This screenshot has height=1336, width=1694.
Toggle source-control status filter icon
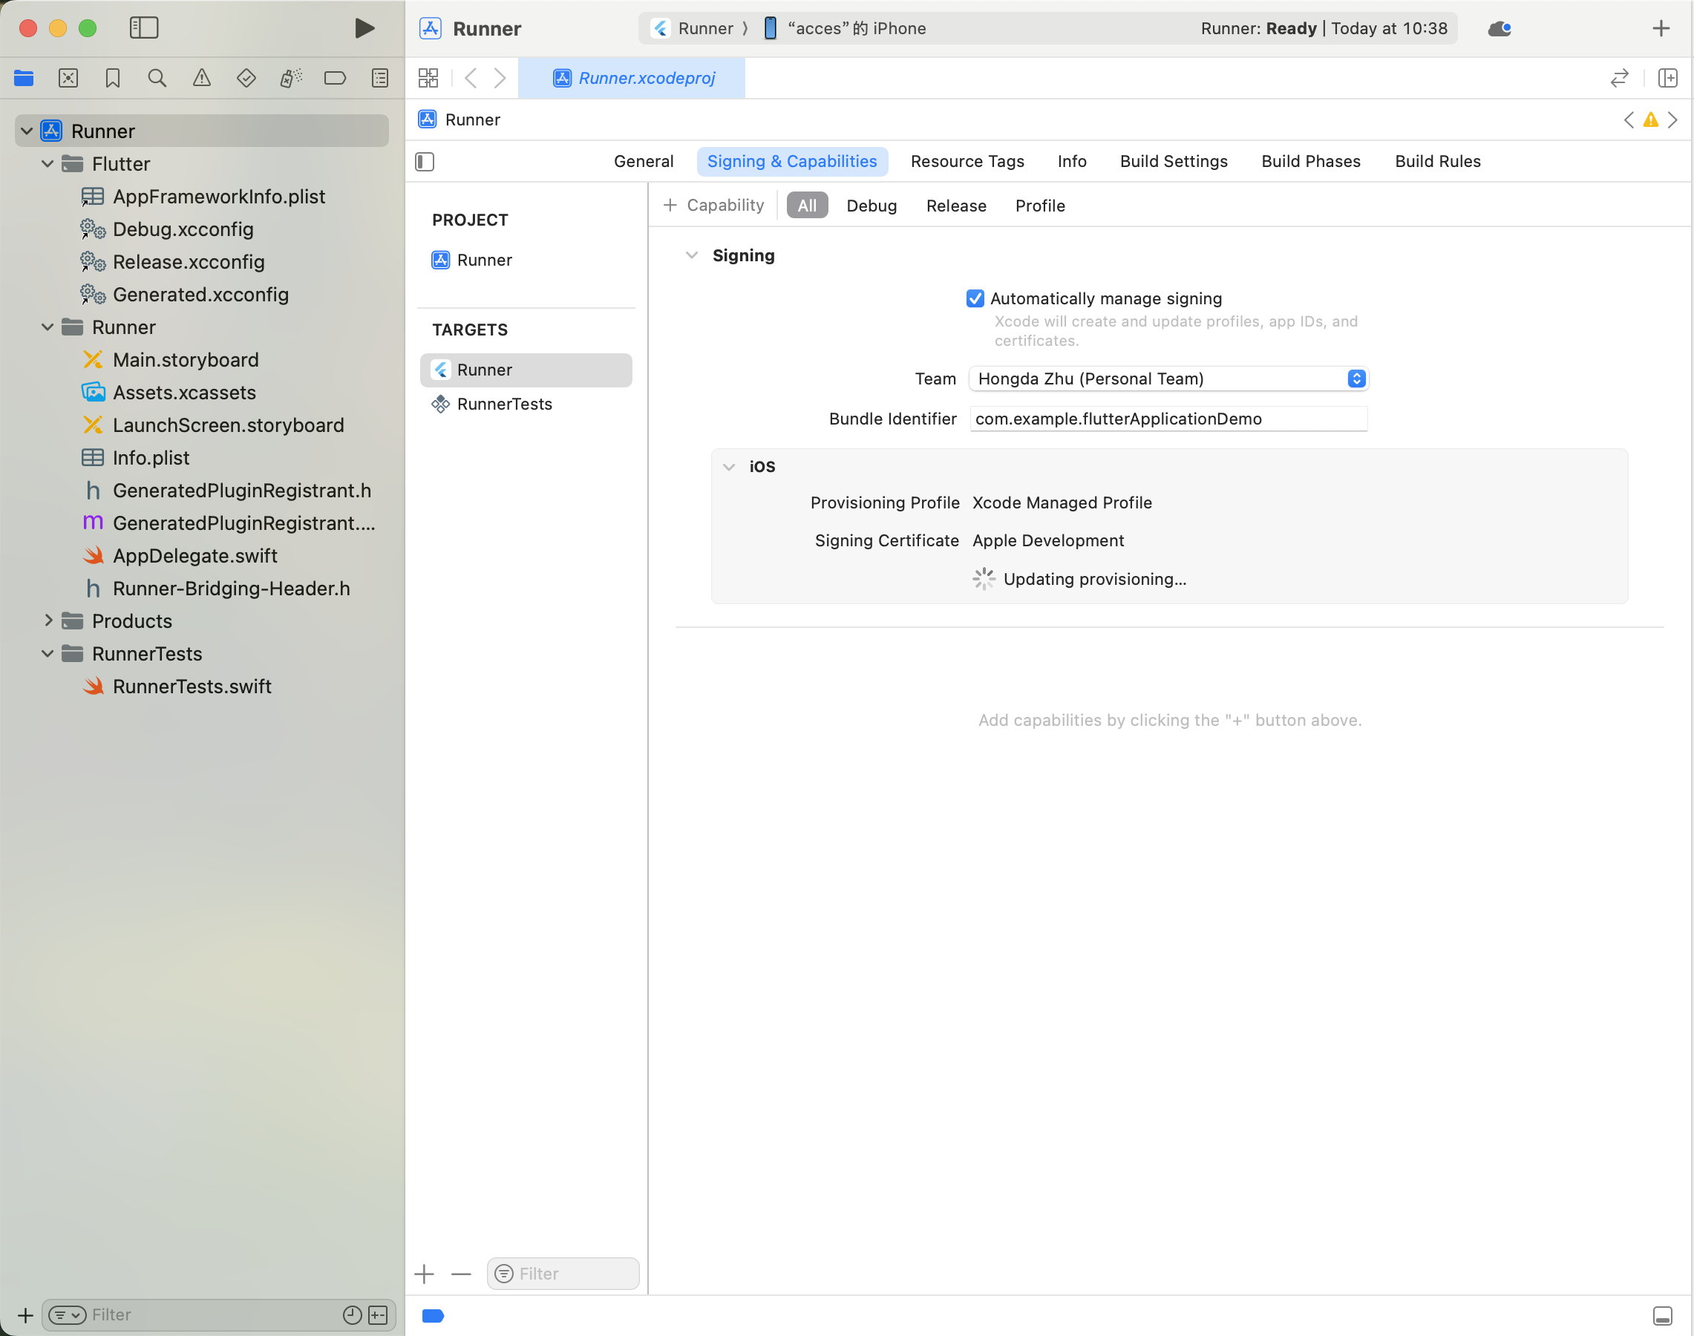(x=378, y=1316)
